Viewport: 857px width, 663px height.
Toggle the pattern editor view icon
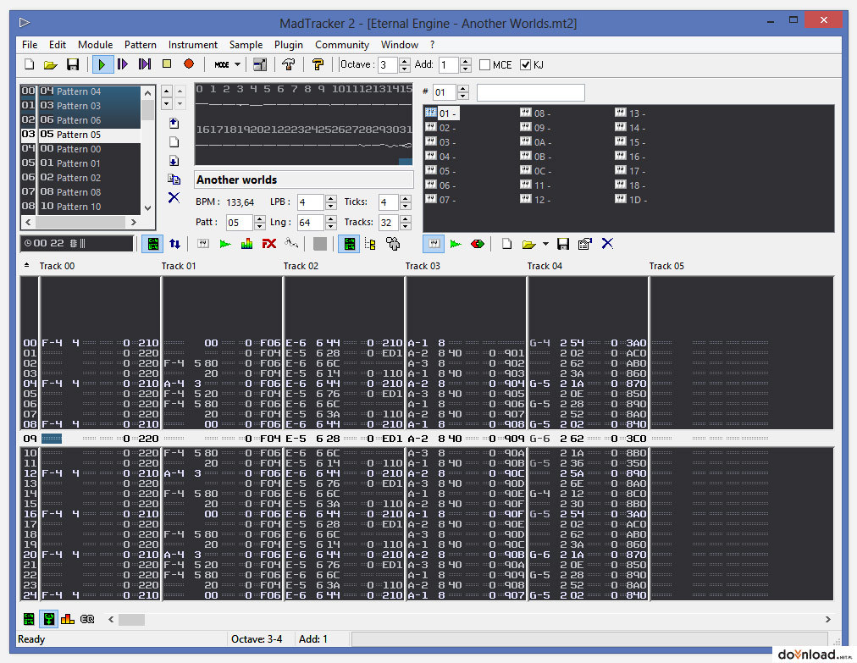pos(152,244)
